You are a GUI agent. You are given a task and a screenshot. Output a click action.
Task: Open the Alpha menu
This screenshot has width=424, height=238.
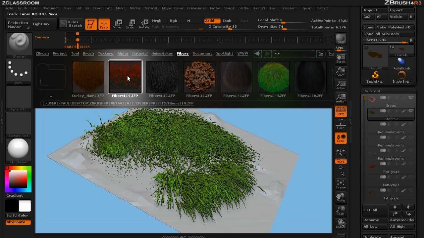click(10, 8)
